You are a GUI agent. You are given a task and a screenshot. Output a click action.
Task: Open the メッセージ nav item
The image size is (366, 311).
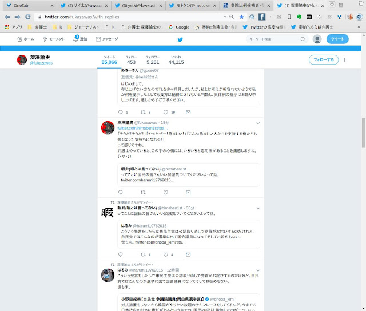107,39
